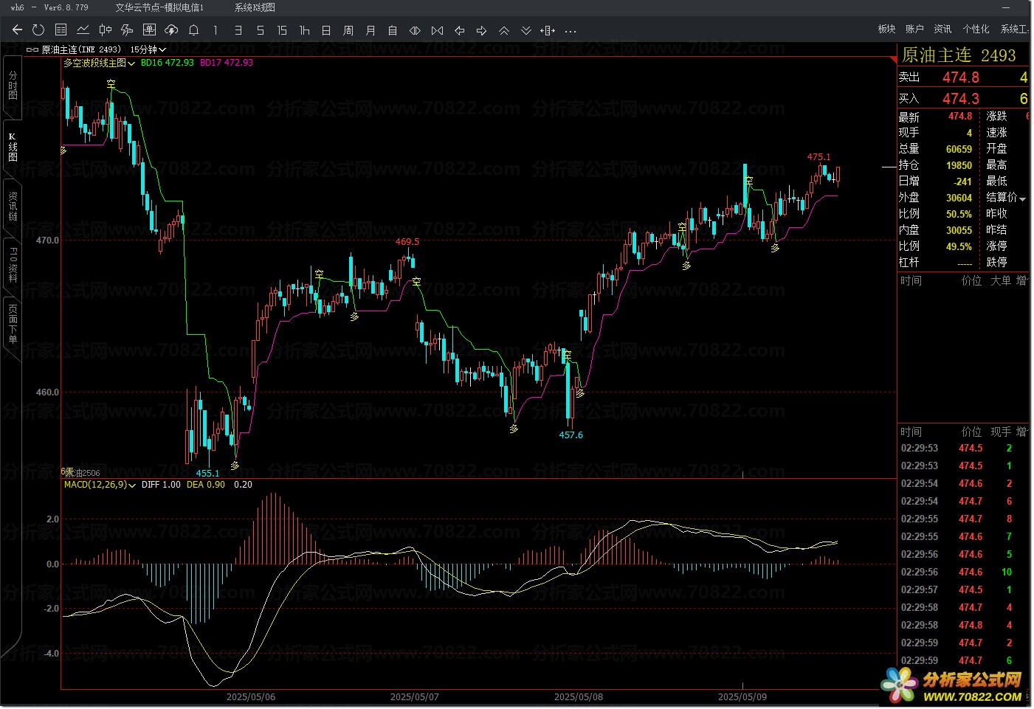The height and width of the screenshot is (709, 1034).
Task: Click the 买入 price 474.3
Action: [961, 99]
